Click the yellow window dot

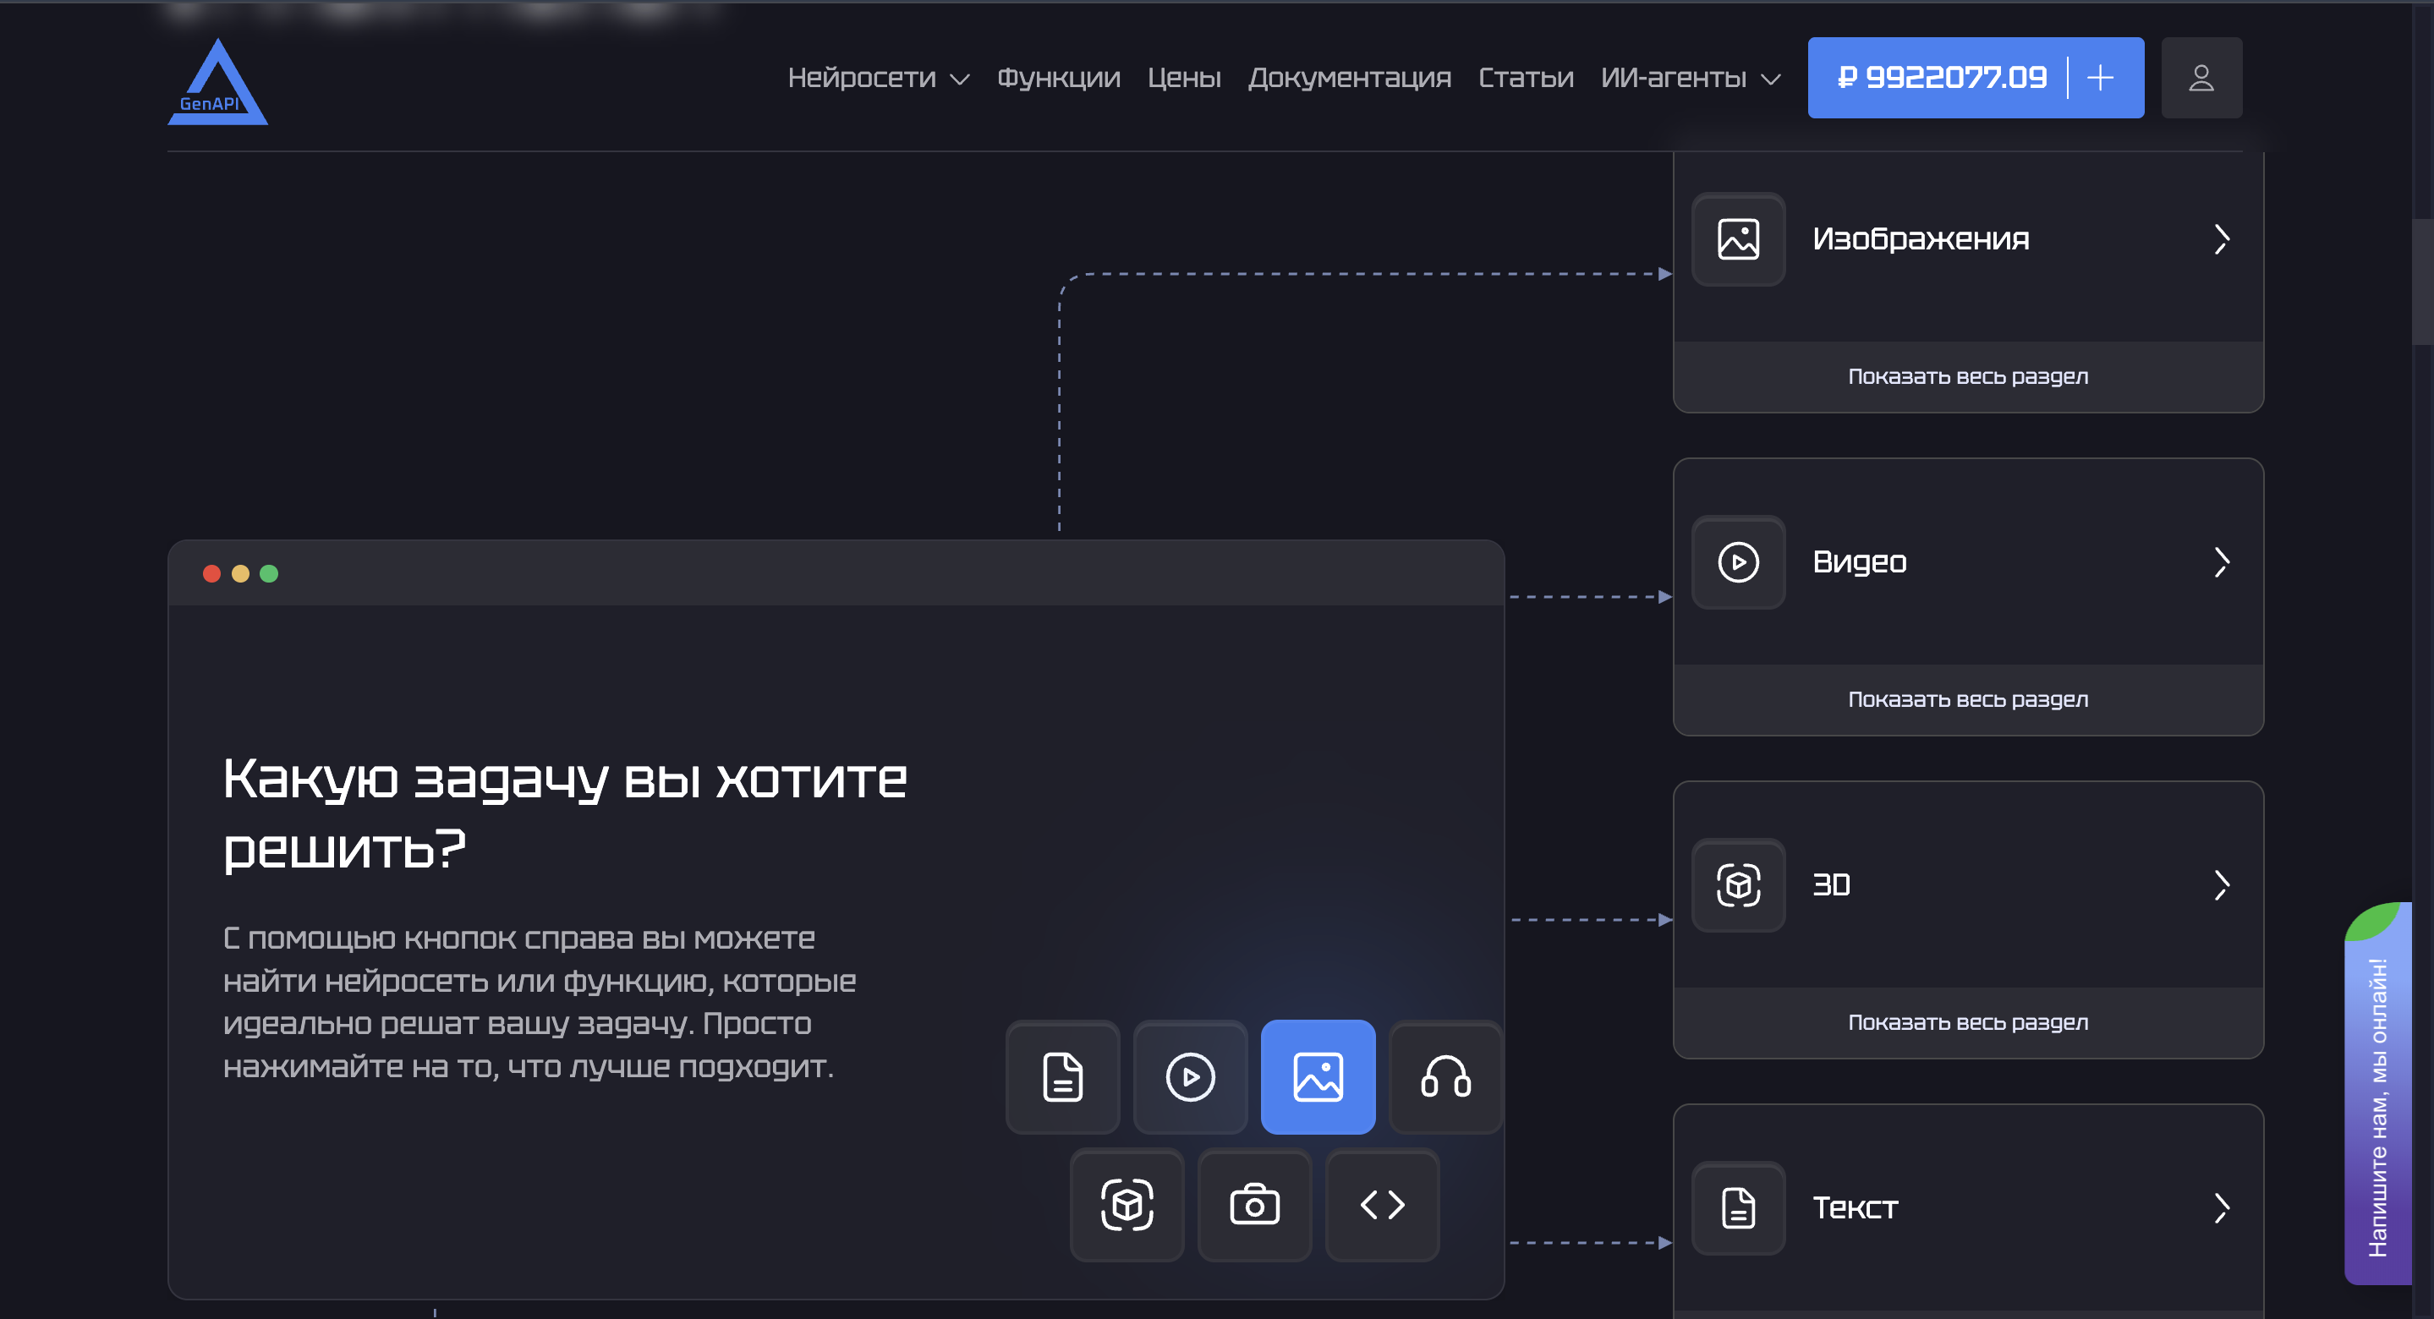point(240,573)
